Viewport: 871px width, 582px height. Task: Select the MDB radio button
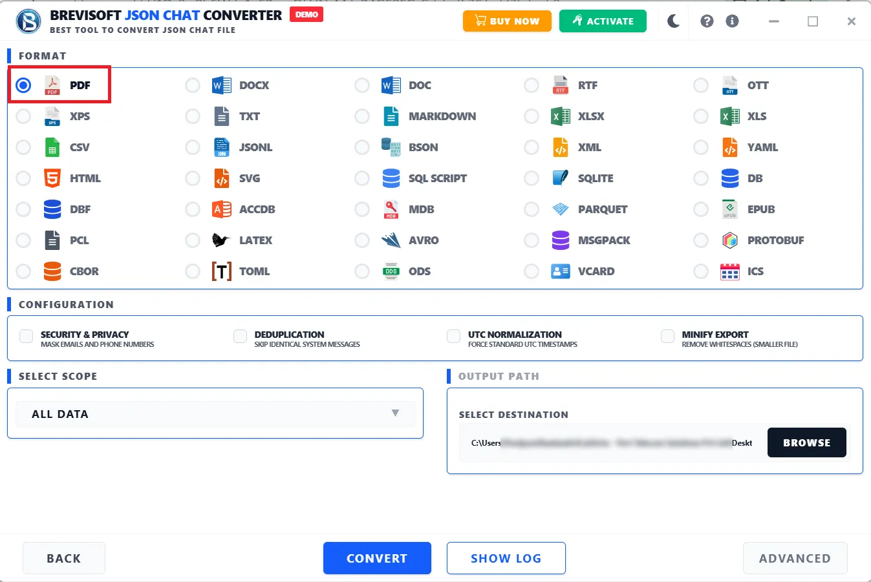(362, 209)
